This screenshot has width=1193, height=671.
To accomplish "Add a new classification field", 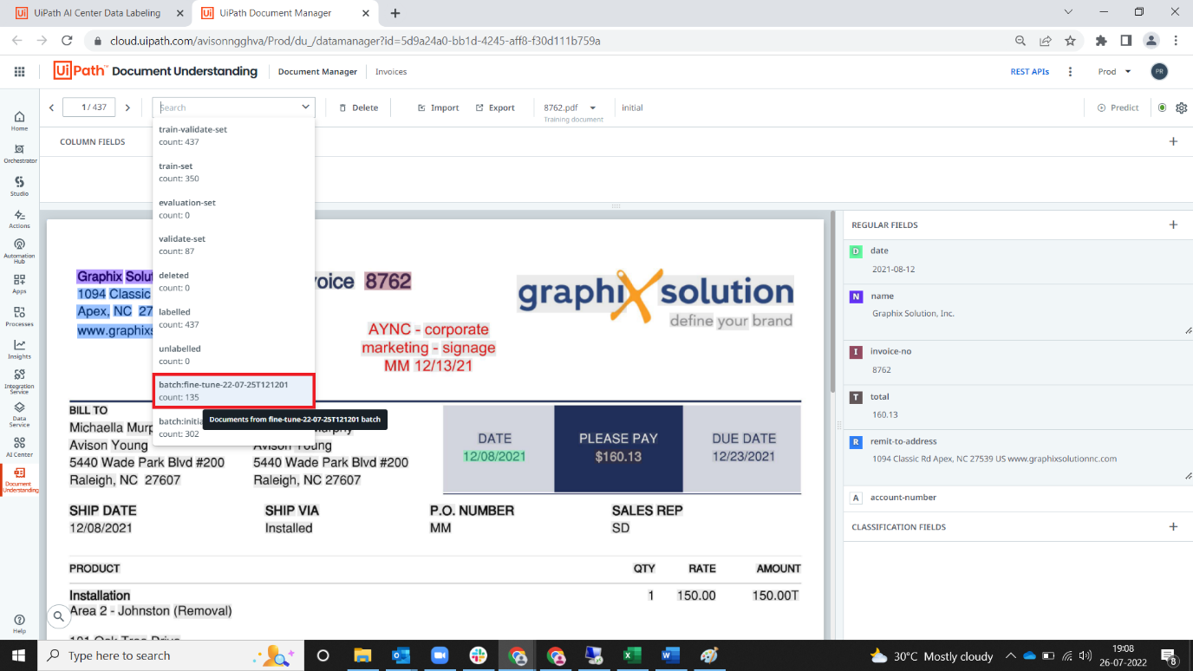I will [1173, 526].
